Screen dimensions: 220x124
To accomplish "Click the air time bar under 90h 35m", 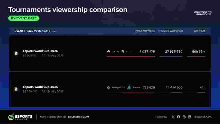I will tap(196, 57).
